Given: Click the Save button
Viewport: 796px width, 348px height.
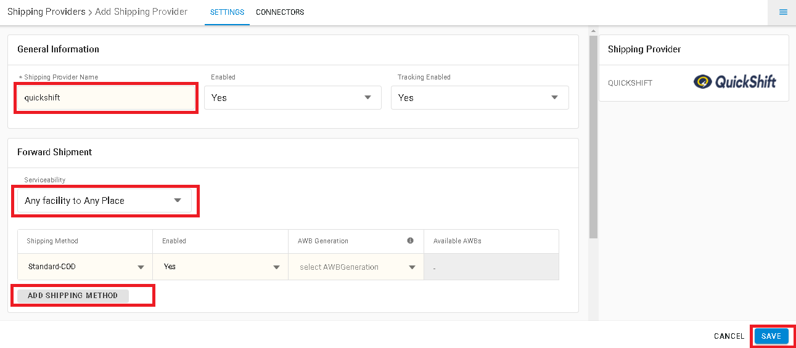Looking at the screenshot, I should tap(771, 336).
